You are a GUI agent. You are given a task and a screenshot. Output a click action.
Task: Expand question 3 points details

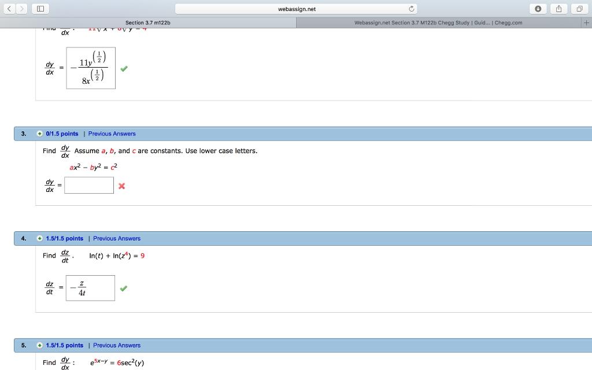pyautogui.click(x=39, y=134)
